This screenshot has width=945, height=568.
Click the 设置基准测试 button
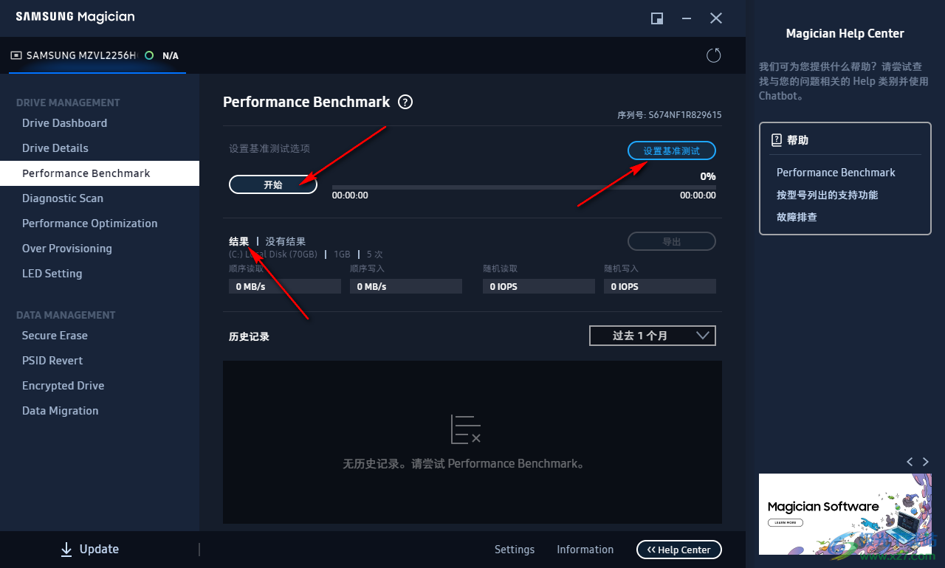[x=672, y=150]
